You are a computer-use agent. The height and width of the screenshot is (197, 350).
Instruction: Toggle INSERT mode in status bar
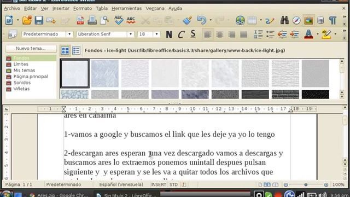click(159, 185)
